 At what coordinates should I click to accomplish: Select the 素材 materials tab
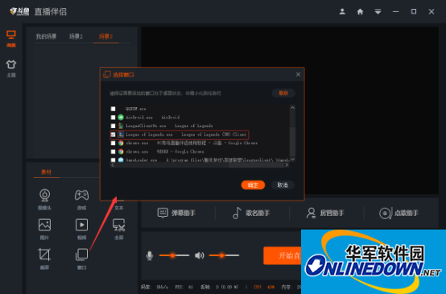pos(47,172)
